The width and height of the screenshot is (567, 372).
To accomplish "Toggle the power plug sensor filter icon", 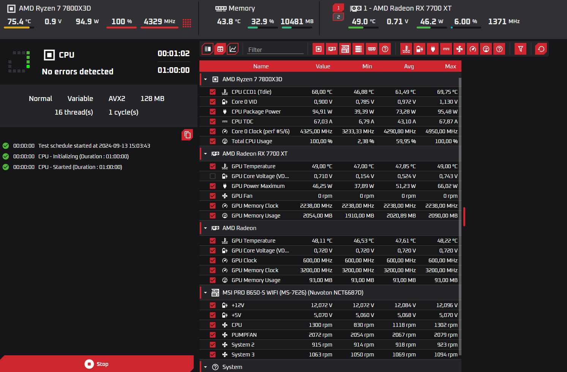I will (433, 49).
